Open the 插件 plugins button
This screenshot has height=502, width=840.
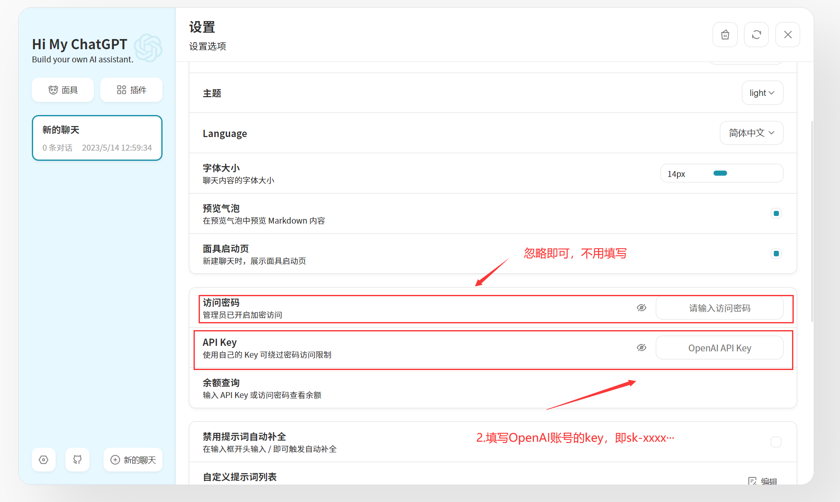(131, 90)
